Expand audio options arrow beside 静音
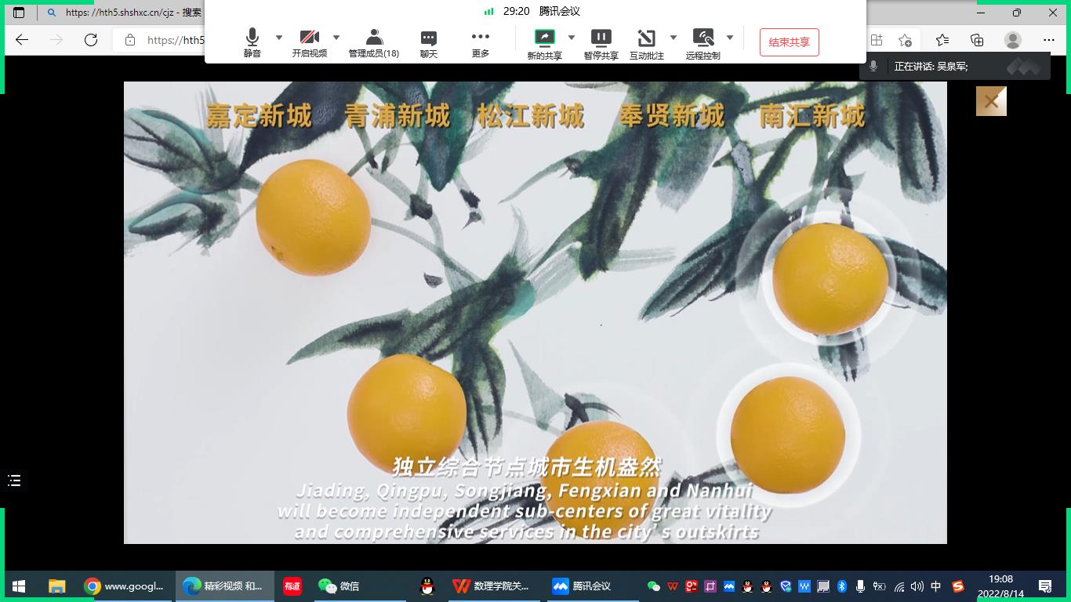 coord(279,38)
